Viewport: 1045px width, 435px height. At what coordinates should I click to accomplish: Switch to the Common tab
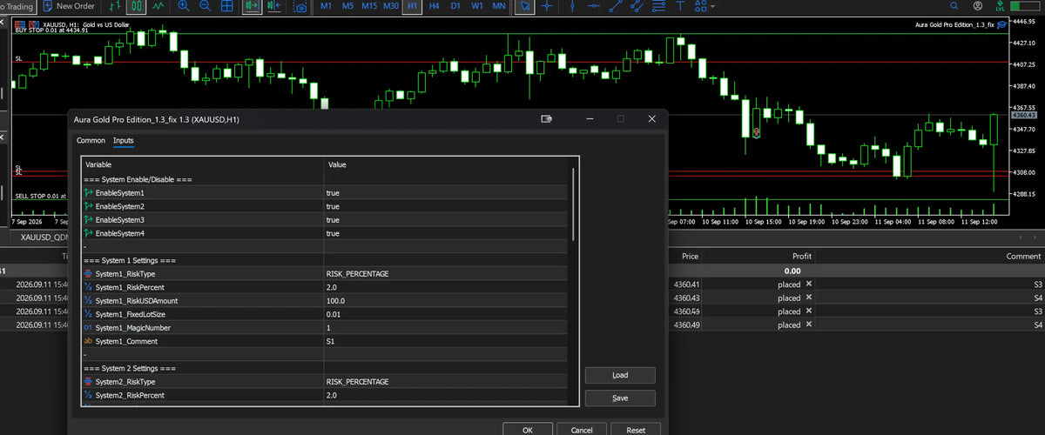[x=91, y=140]
